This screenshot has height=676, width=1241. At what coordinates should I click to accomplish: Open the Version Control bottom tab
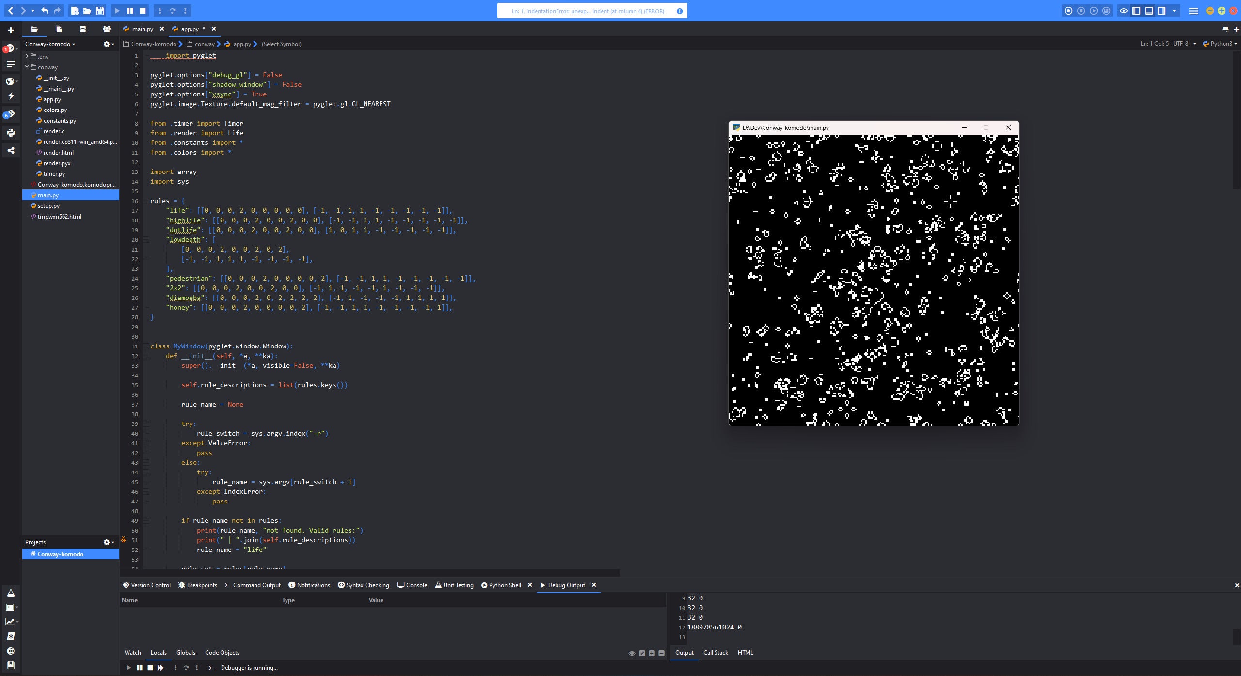point(146,585)
